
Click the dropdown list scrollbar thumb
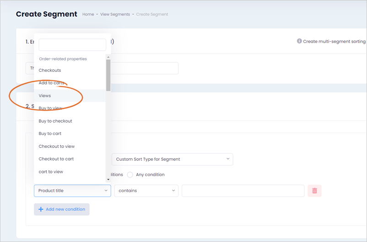(108, 75)
